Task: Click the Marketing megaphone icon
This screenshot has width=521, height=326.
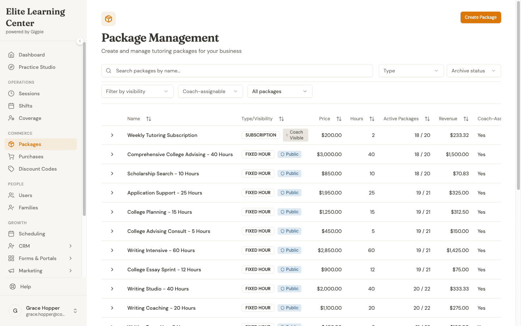Action: coord(11,271)
